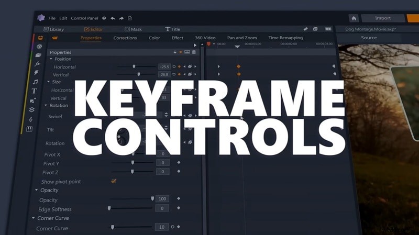
Task: Click the Import button
Action: coord(383,18)
